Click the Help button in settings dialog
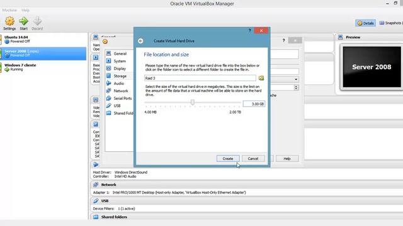 (x=287, y=159)
